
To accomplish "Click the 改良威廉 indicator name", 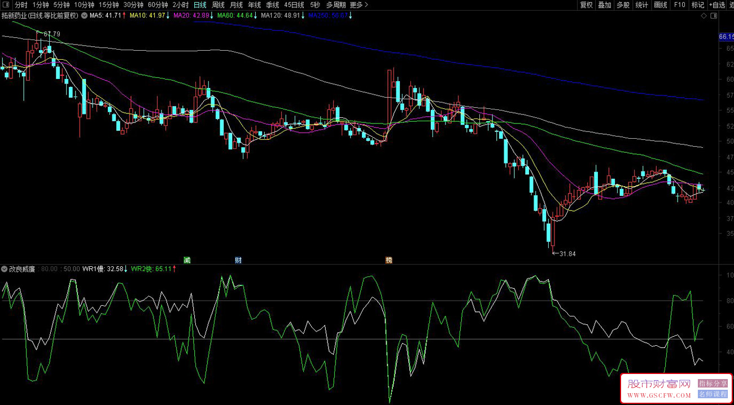I will (x=22, y=269).
